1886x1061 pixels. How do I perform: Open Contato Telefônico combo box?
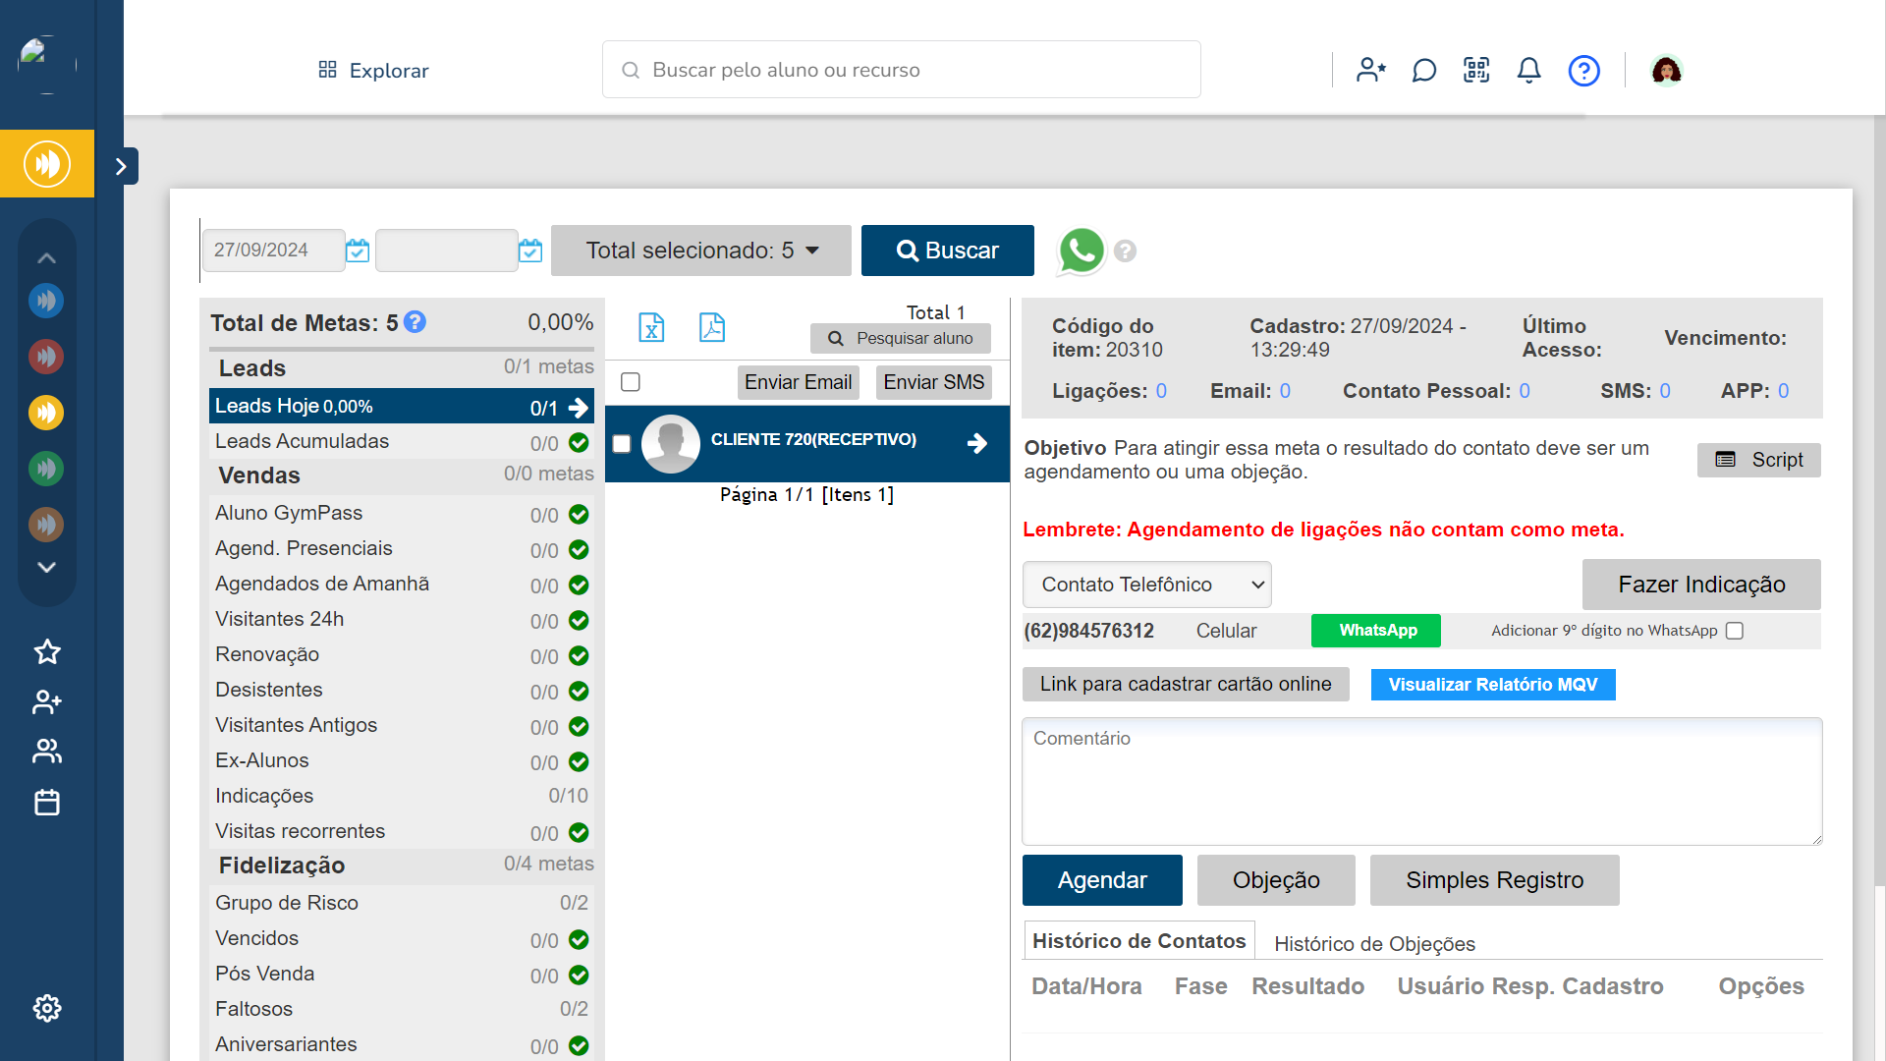point(1146,585)
